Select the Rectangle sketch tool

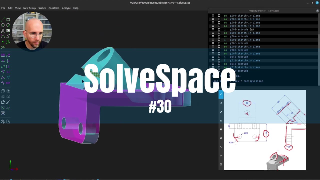click(x=8, y=19)
